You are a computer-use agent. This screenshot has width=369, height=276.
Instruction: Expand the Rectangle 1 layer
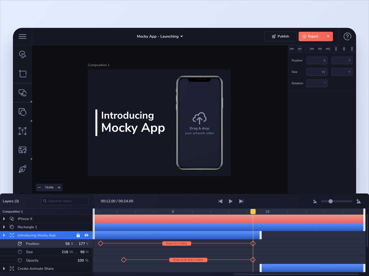click(4, 227)
